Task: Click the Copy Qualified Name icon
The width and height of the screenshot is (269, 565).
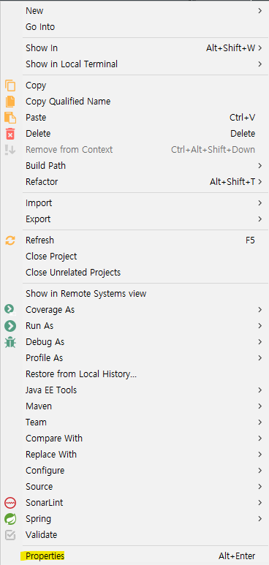Action: pyautogui.click(x=10, y=102)
